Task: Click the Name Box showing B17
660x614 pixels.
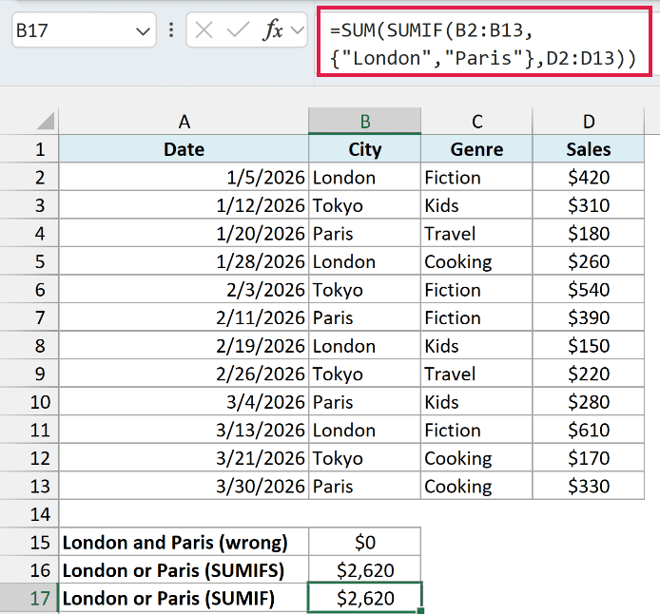Action: pos(85,30)
